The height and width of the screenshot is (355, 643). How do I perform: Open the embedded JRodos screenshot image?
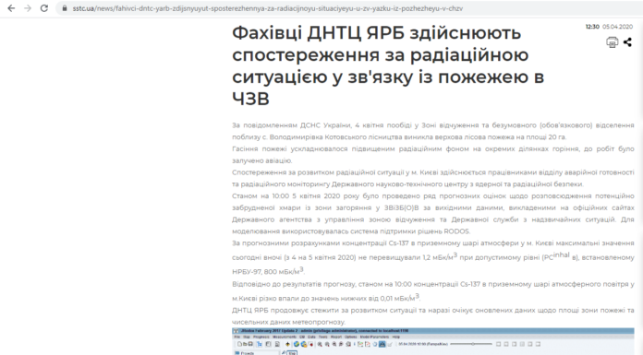click(433, 341)
